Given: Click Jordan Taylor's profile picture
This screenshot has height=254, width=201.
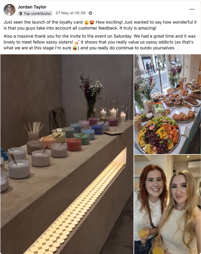Looking at the screenshot, I should tap(9, 10).
